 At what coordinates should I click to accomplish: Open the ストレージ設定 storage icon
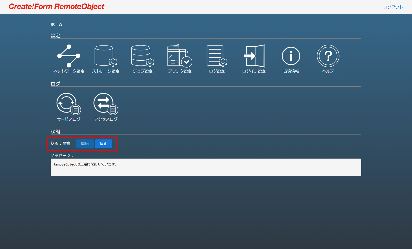(x=106, y=56)
